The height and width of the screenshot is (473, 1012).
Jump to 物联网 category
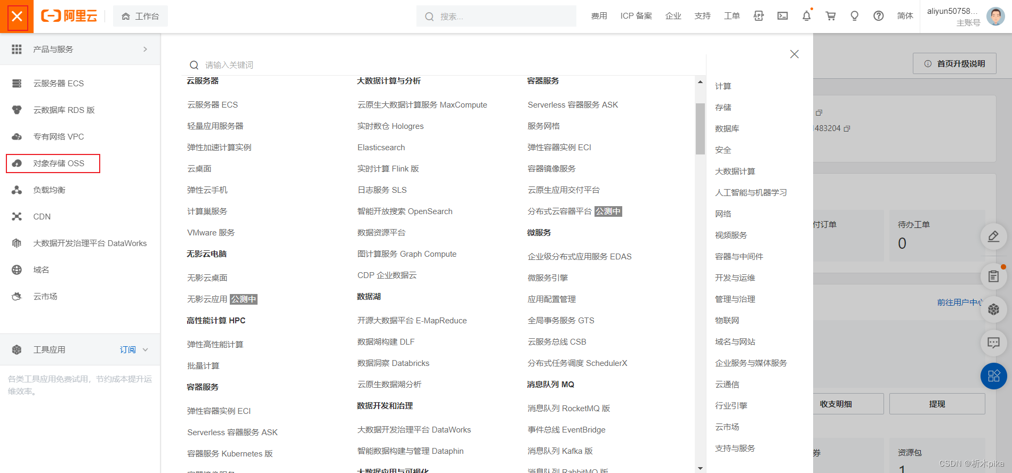pos(727,320)
